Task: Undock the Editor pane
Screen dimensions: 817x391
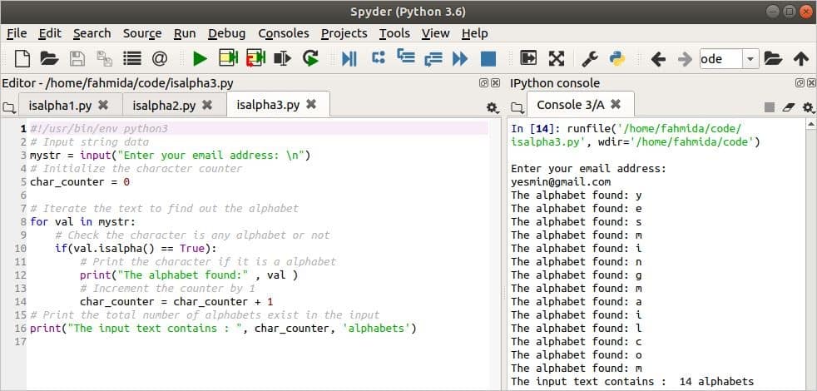Action: [483, 83]
